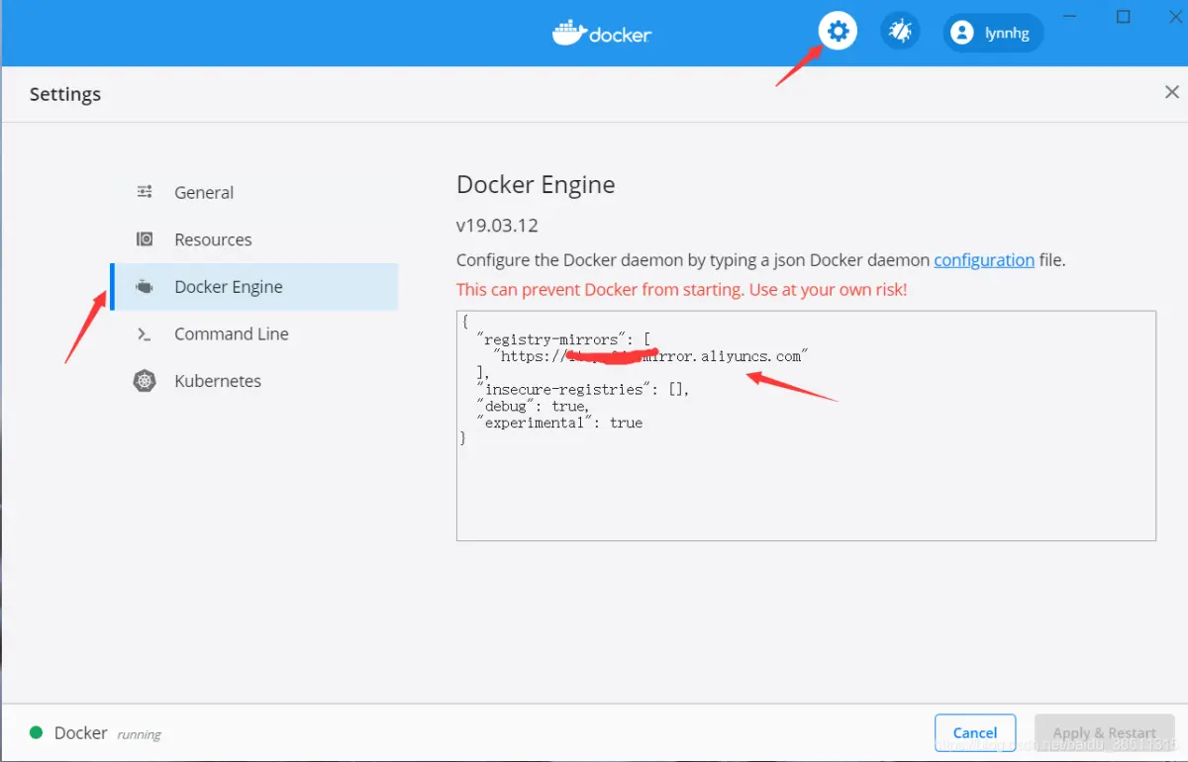Open troubleshoot via the bug icon
Viewport: 1188px width, 762px height.
900,32
